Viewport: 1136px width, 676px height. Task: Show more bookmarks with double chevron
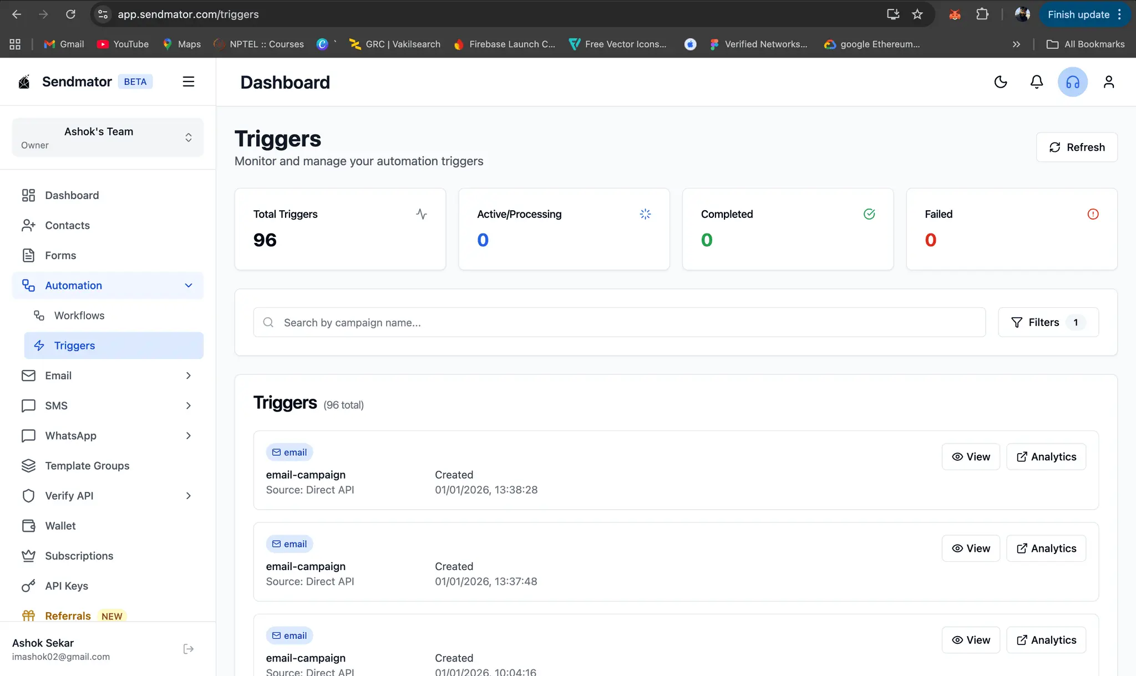click(1016, 44)
